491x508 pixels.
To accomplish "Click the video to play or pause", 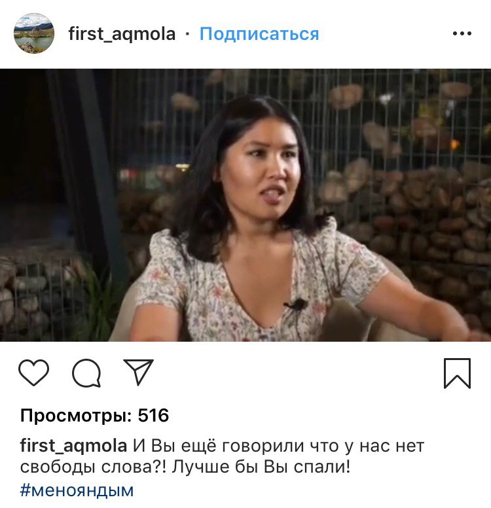I will (245, 205).
